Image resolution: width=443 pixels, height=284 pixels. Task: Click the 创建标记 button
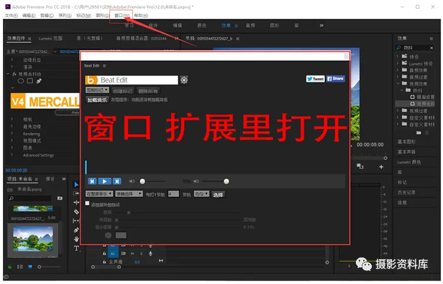[x=122, y=91]
